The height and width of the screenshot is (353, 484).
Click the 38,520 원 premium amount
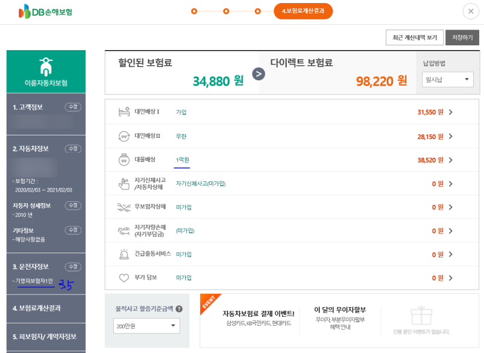430,160
